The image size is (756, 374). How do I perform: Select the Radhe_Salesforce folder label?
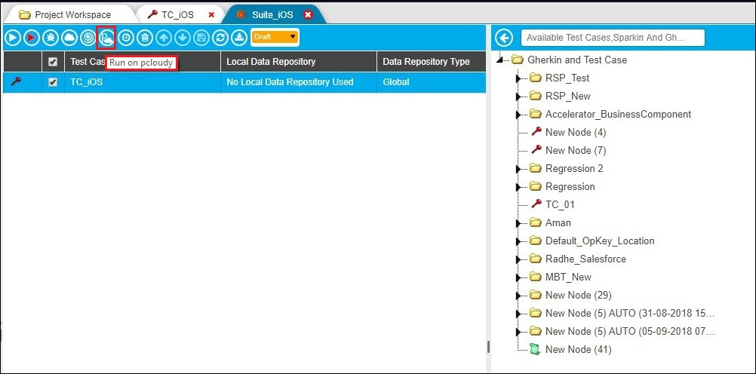[x=585, y=259]
